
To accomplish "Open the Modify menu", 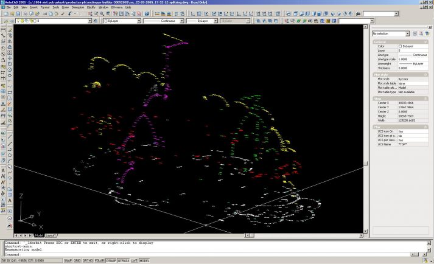I will click(x=91, y=7).
